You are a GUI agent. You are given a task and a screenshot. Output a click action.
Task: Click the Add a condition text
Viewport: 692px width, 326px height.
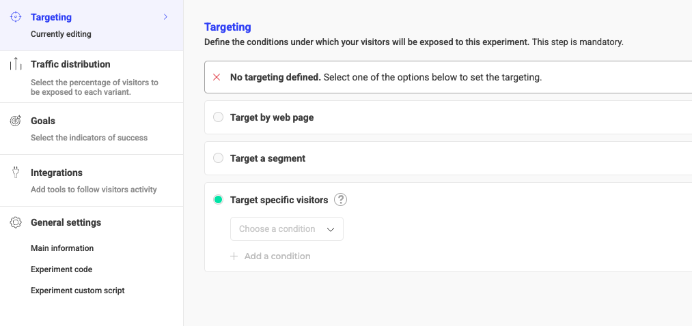point(277,256)
